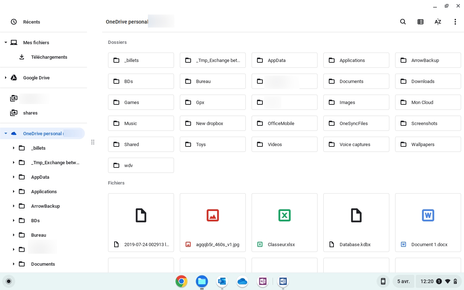464x290 pixels.
Task: Click the sidebar resize drag handle
Action: click(x=93, y=142)
